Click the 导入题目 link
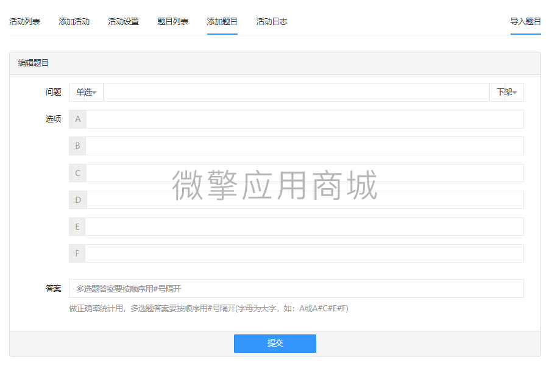This screenshot has height=371, width=549. (526, 22)
